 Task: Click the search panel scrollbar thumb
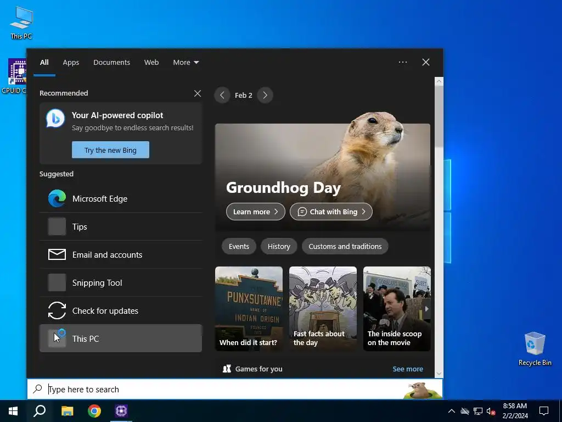pos(439,116)
